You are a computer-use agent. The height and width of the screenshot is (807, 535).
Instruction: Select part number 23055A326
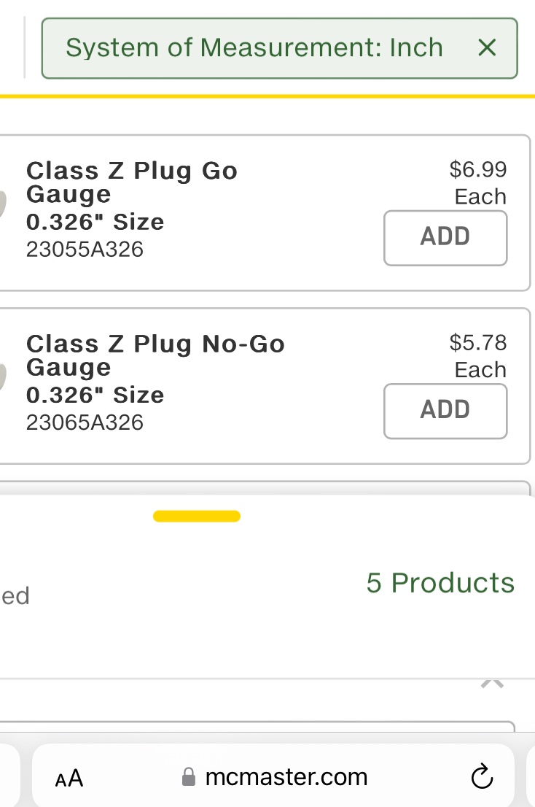click(x=85, y=250)
